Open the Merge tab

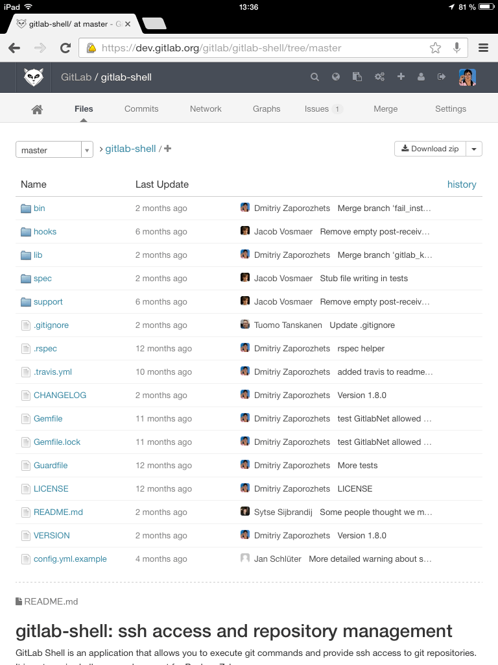pyautogui.click(x=385, y=109)
